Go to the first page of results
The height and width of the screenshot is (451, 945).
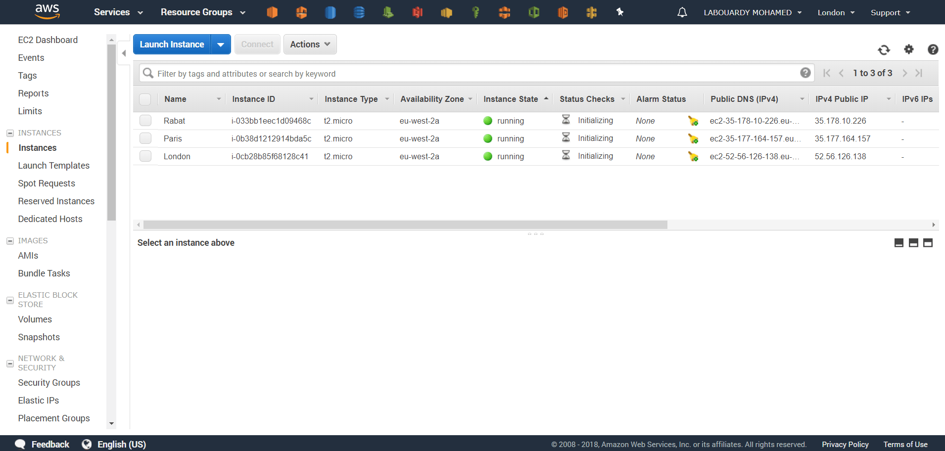click(827, 73)
